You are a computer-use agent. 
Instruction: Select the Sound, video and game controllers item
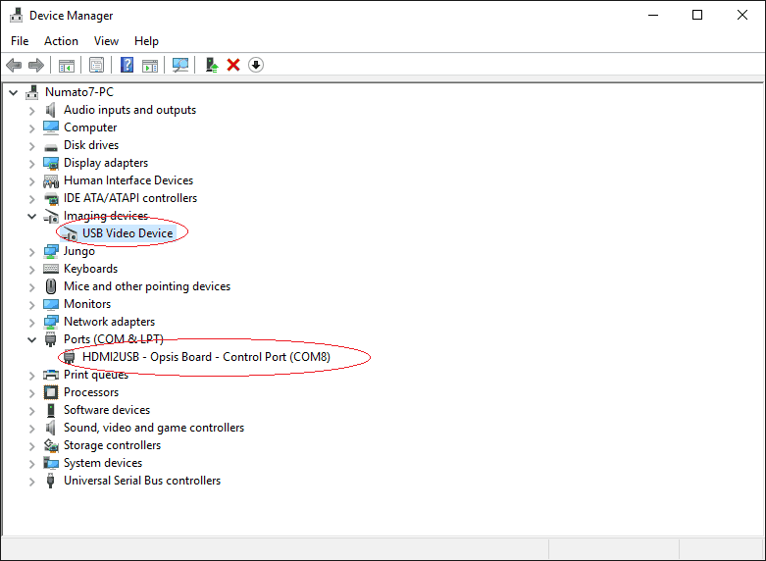click(154, 428)
